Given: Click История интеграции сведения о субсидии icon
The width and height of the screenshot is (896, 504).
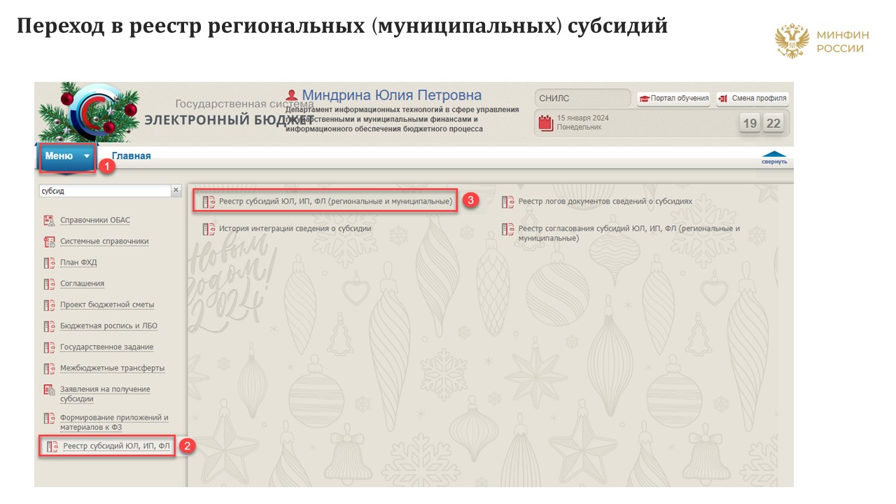Looking at the screenshot, I should pos(209,229).
